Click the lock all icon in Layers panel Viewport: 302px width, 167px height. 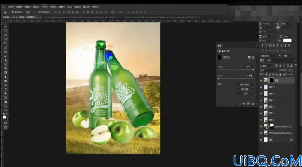click(280, 74)
